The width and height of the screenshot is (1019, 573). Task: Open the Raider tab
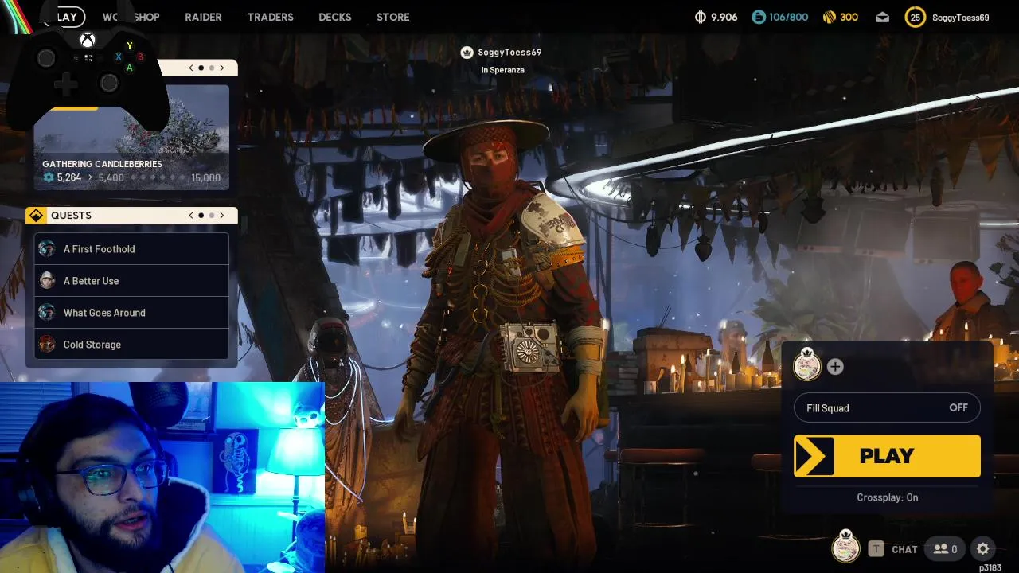pos(203,17)
